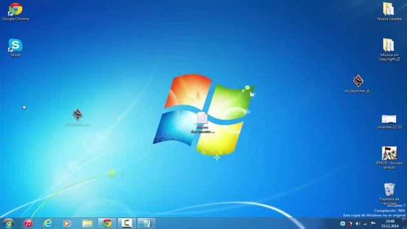Screen dimensions: 407x229
Task: Open the network signal tray icon
Action: click(x=365, y=223)
